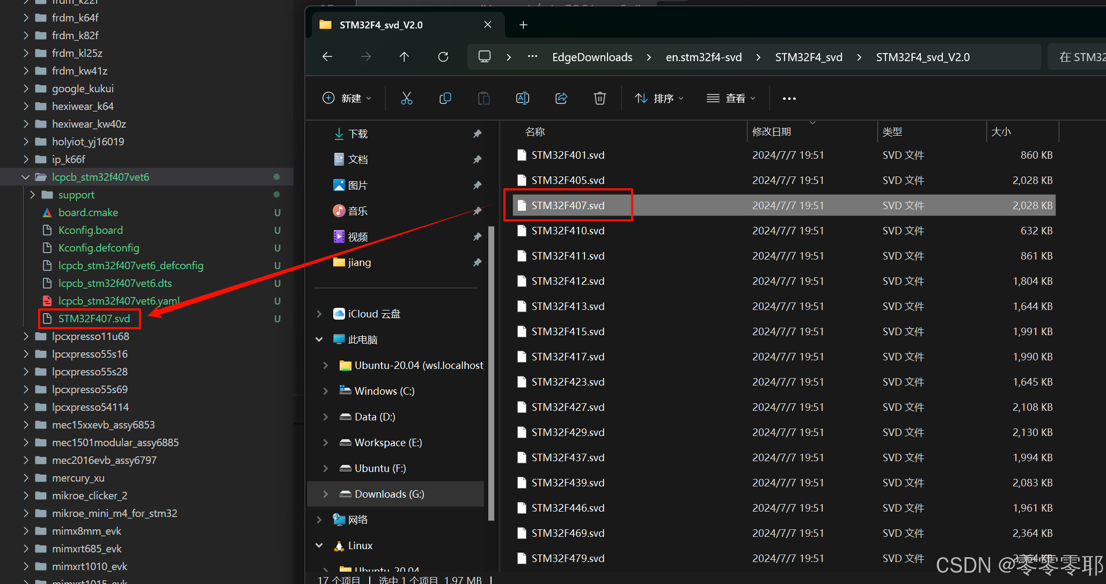Click the Delete trash icon
This screenshot has height=584, width=1106.
599,98
